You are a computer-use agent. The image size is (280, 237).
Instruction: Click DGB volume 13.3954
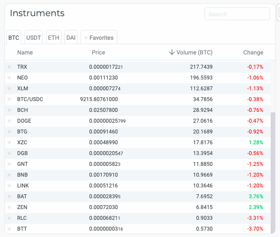203,153
